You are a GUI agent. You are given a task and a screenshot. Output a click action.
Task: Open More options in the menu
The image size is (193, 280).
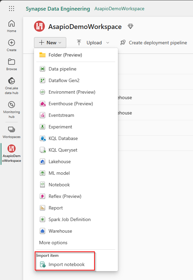point(53,243)
